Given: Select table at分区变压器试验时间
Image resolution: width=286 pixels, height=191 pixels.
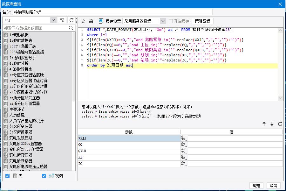Looking at the screenshot, I should [29, 81].
